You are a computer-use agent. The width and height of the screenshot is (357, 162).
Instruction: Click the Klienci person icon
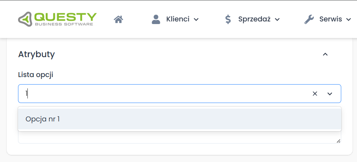(x=156, y=19)
